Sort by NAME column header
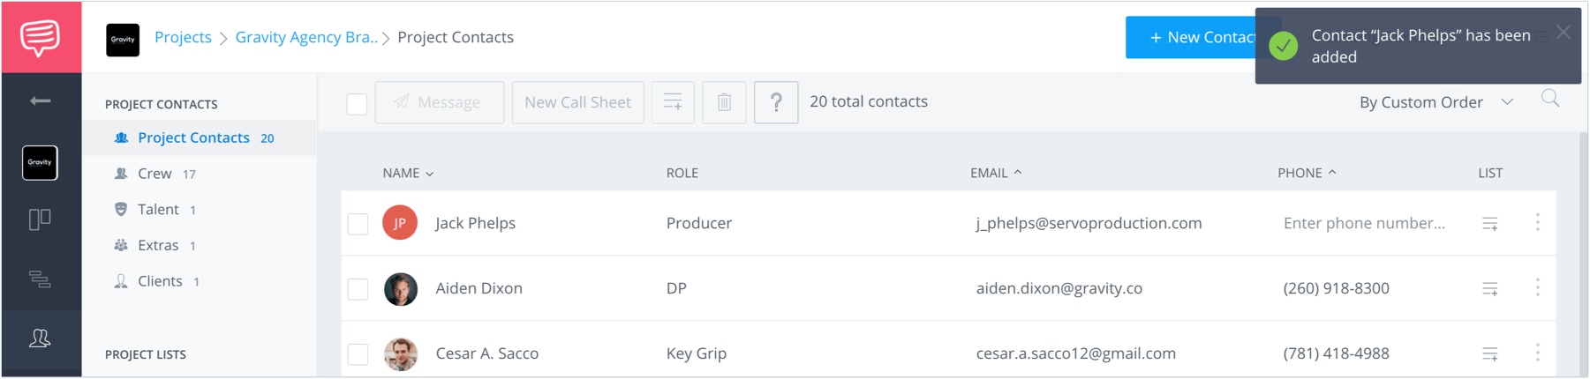Image resolution: width=1590 pixels, height=379 pixels. (408, 173)
